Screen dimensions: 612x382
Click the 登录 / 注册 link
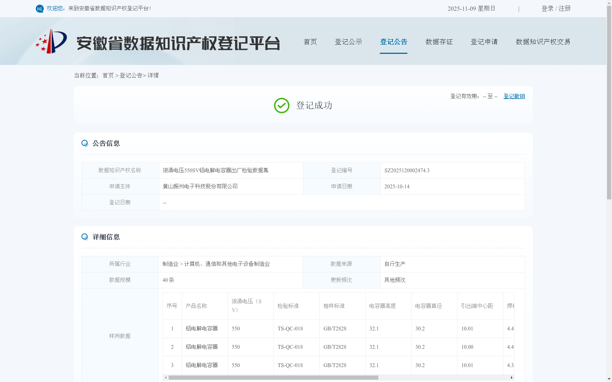(x=556, y=8)
